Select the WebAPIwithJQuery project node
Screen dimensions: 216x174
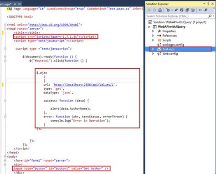172,27
